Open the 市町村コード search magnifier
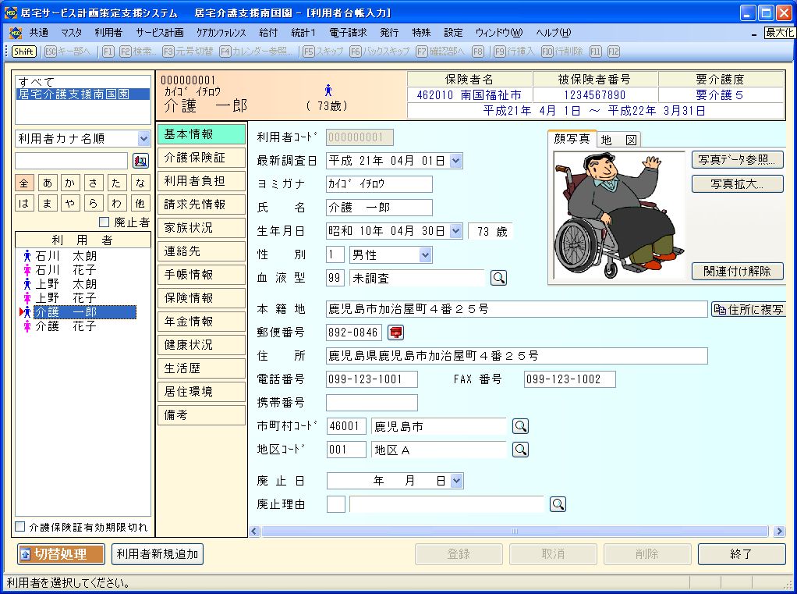The height and width of the screenshot is (594, 797). [x=520, y=426]
